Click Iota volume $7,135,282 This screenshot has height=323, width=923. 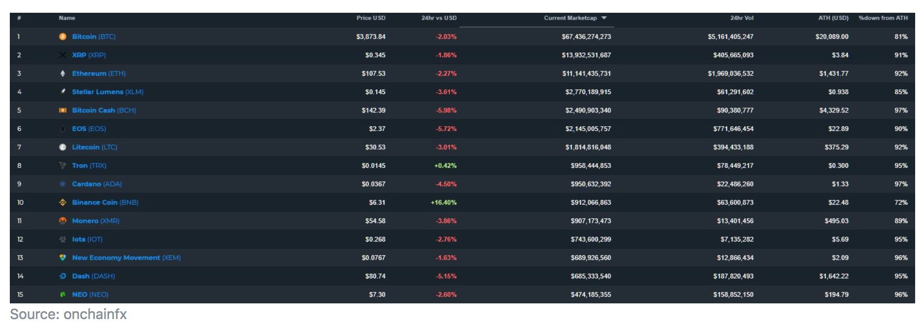click(737, 239)
